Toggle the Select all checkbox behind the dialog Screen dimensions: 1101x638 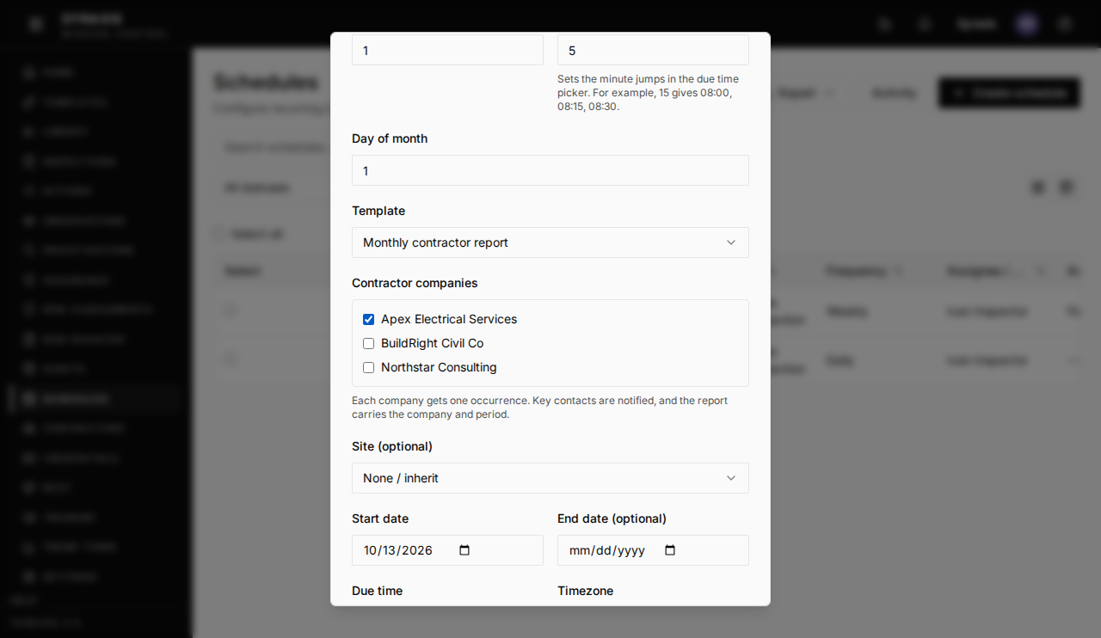[218, 234]
